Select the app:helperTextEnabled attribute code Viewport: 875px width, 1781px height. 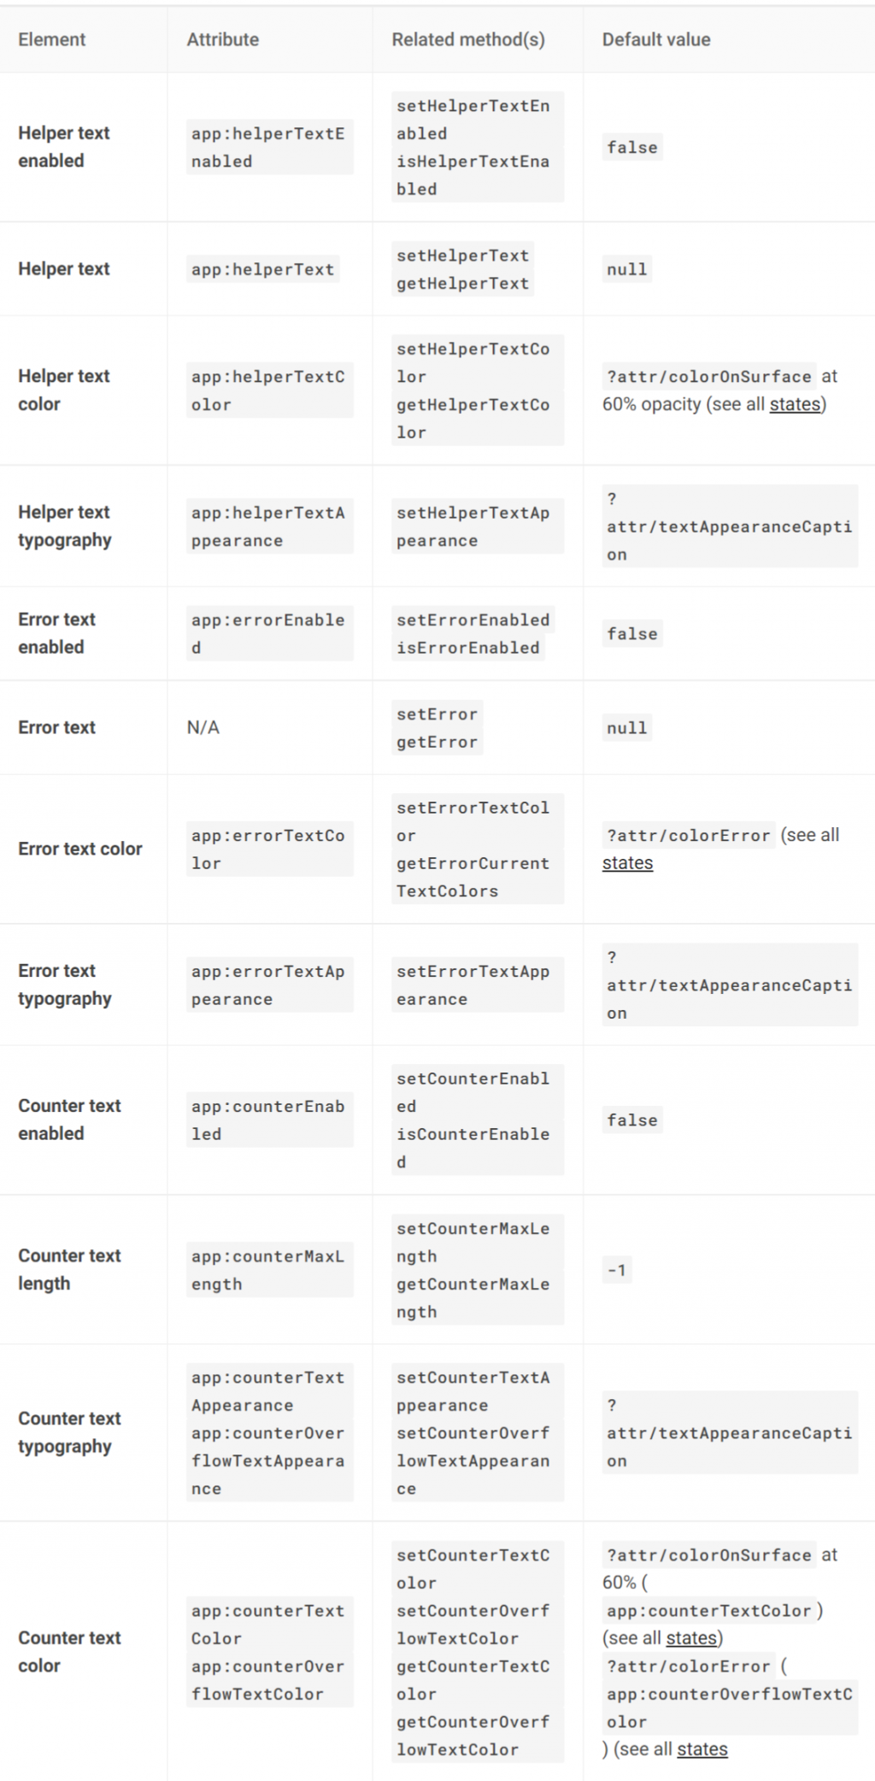269,147
